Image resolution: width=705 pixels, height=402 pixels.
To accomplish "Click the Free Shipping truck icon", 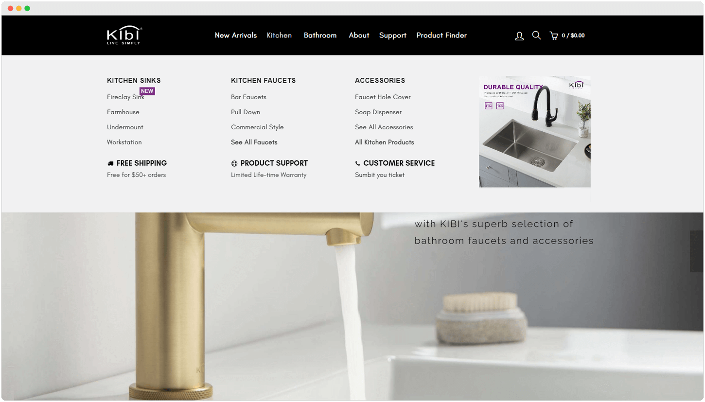I will pos(110,163).
